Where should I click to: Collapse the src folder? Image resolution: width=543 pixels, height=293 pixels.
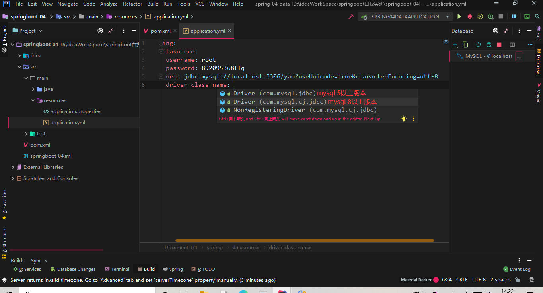click(x=19, y=67)
